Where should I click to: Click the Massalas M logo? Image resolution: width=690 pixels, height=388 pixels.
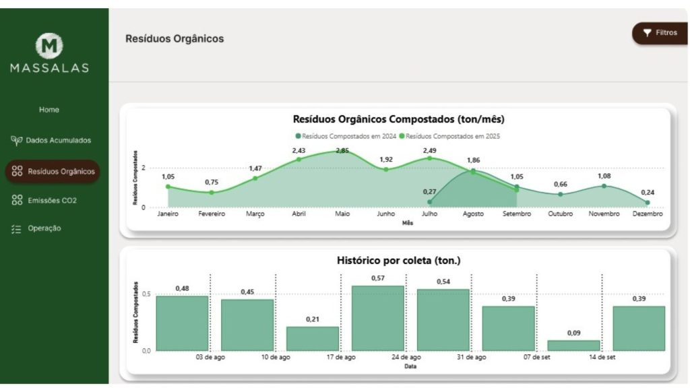coord(49,46)
